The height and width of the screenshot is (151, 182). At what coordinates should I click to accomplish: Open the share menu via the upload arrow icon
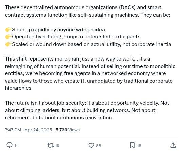tap(173, 145)
